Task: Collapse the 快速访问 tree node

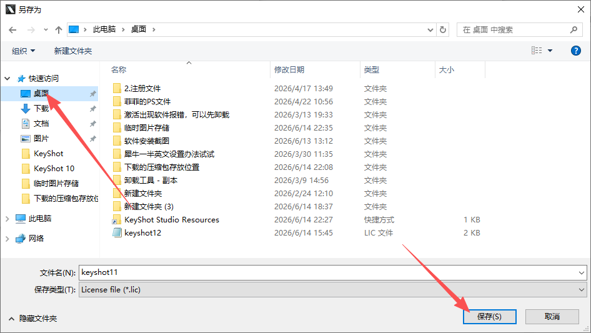Action: [7, 79]
